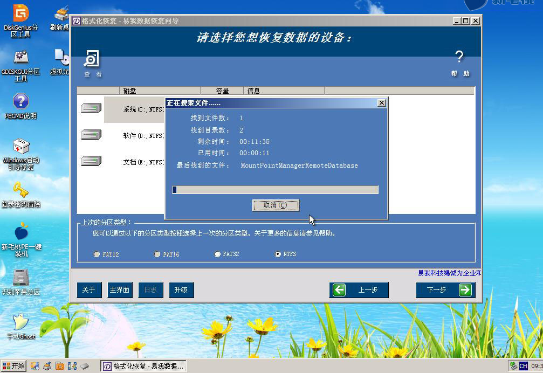Click the file search progress bar

(x=276, y=190)
